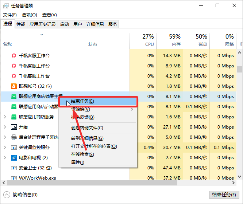Choose 打开文件所在的位置(O) menu entry
This screenshot has width=243, height=204.
pos(98,146)
